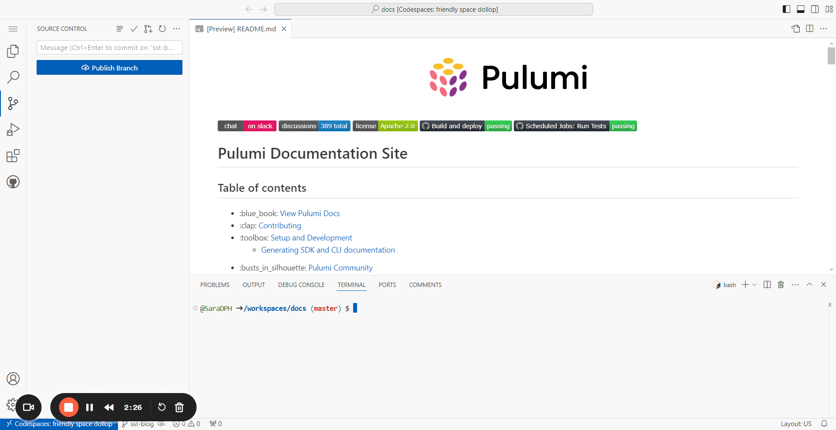Screen dimensions: 836x430
Task: Switch source control changes to tree view
Action: click(x=120, y=29)
